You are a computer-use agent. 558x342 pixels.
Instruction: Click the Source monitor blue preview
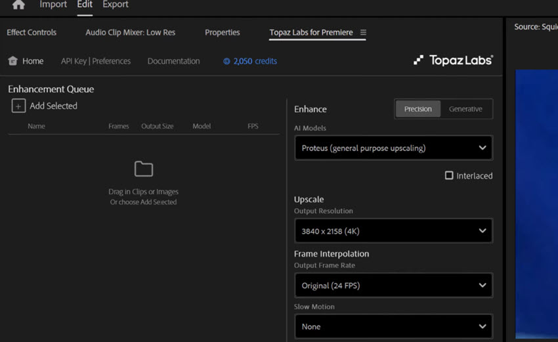(536, 204)
